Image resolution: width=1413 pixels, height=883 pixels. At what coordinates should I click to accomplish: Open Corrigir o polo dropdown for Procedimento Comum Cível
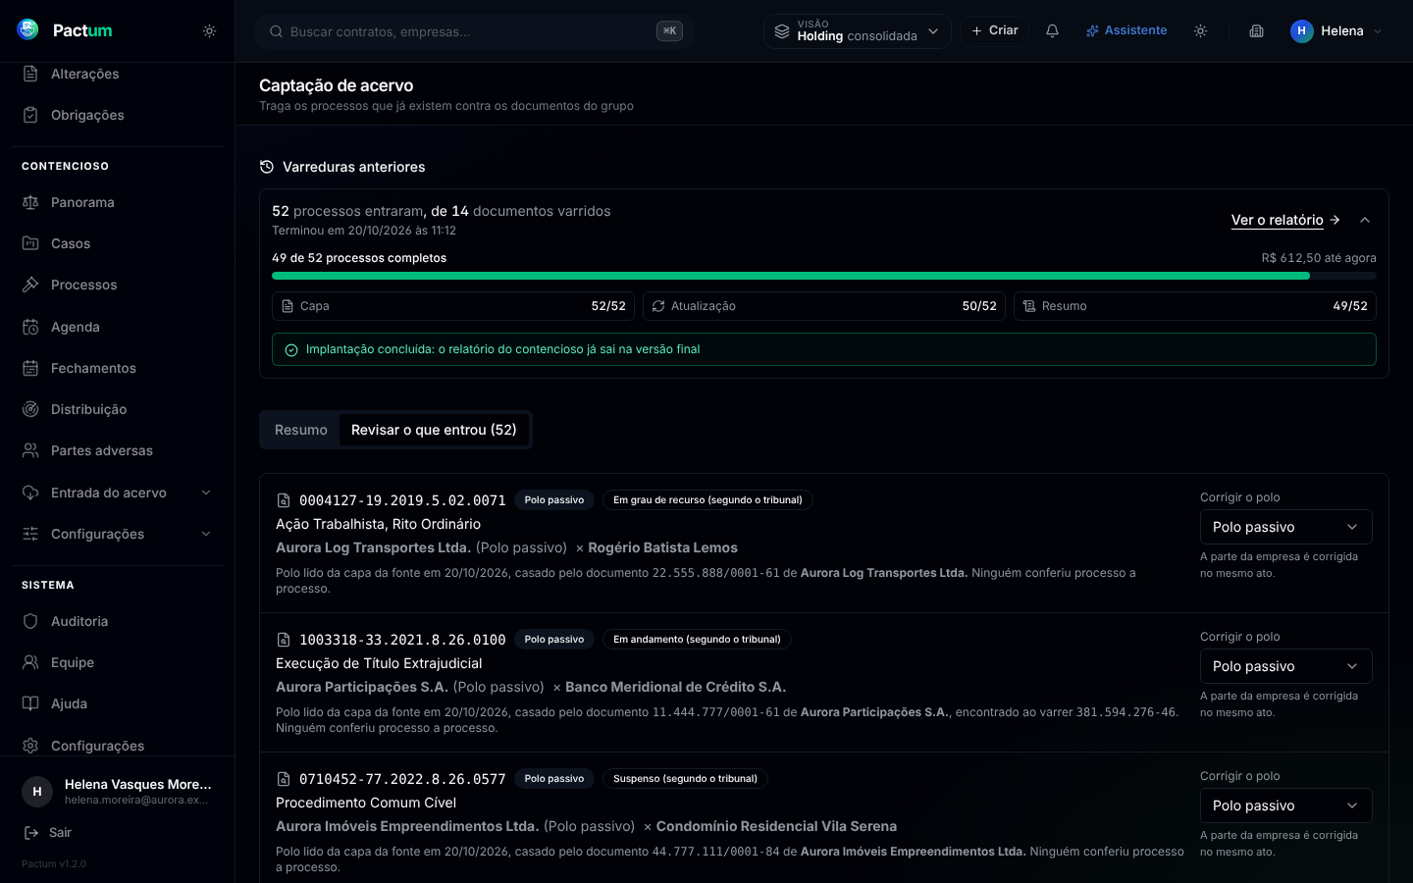point(1285,805)
